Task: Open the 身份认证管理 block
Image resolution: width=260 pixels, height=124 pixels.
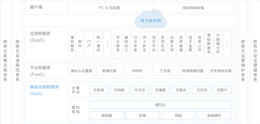Action: click(x=81, y=71)
